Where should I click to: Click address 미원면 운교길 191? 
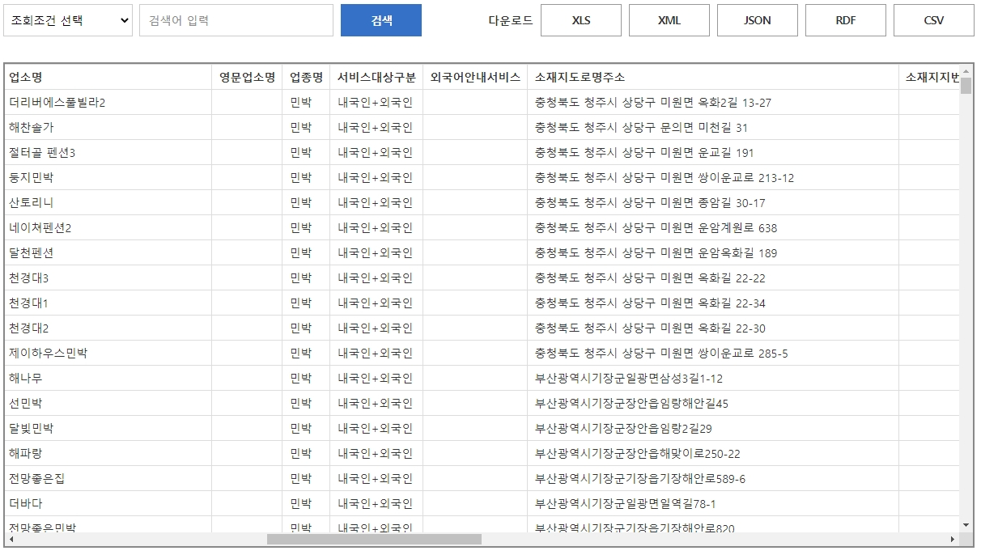tap(707, 152)
